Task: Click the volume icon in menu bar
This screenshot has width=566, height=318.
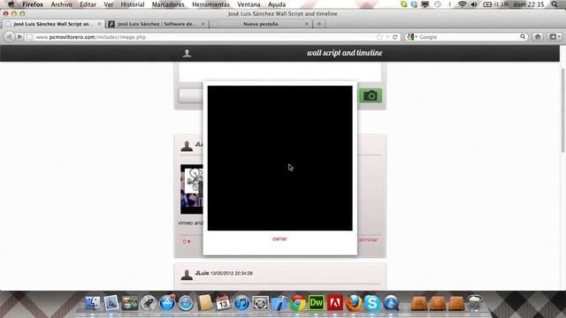Action: [474, 4]
